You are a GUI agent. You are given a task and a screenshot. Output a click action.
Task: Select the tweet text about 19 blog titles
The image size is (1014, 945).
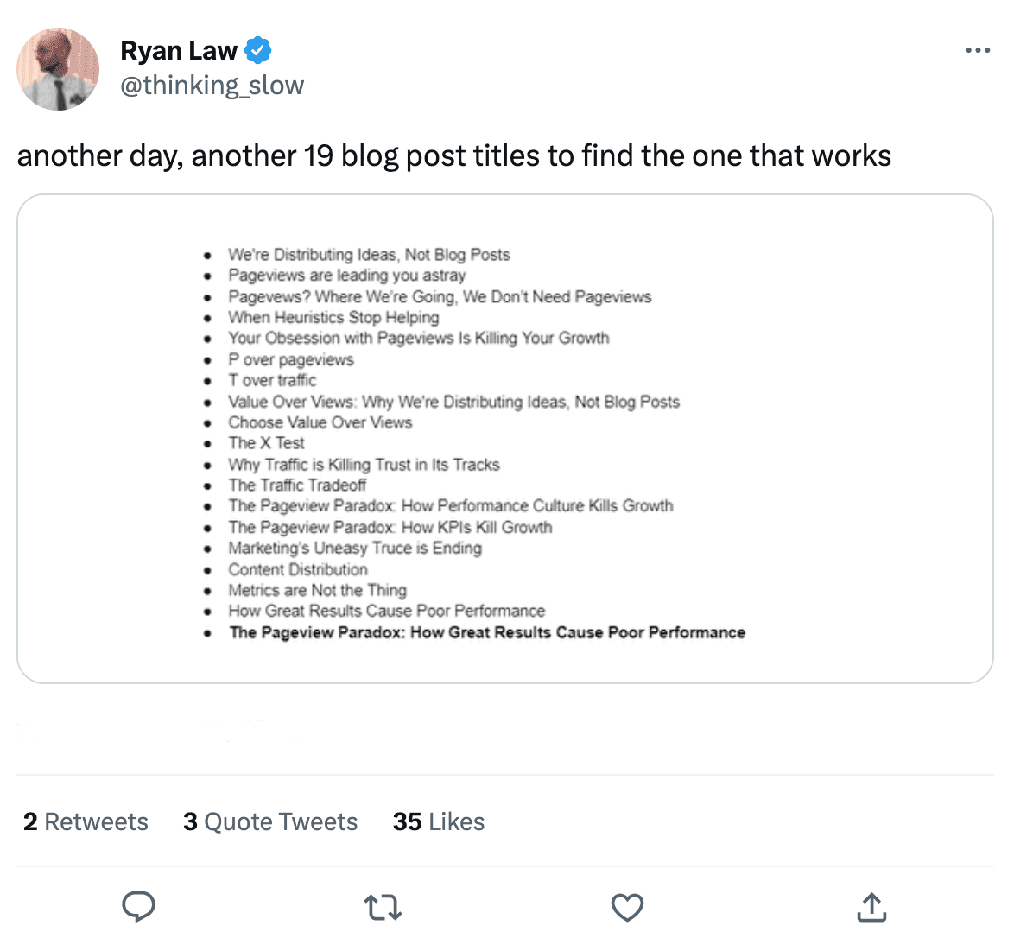tap(455, 155)
